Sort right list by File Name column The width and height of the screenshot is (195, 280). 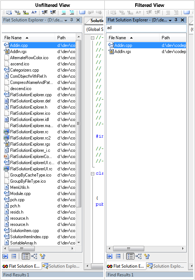(x=133, y=38)
